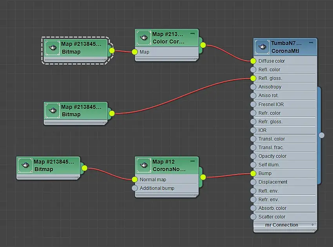
Task: Click the Diffuse color slot label
Action: tap(271, 61)
